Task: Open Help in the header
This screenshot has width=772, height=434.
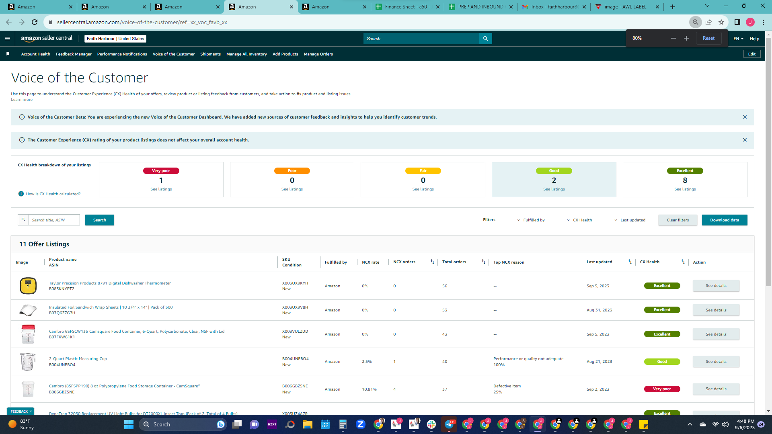Action: (x=754, y=39)
